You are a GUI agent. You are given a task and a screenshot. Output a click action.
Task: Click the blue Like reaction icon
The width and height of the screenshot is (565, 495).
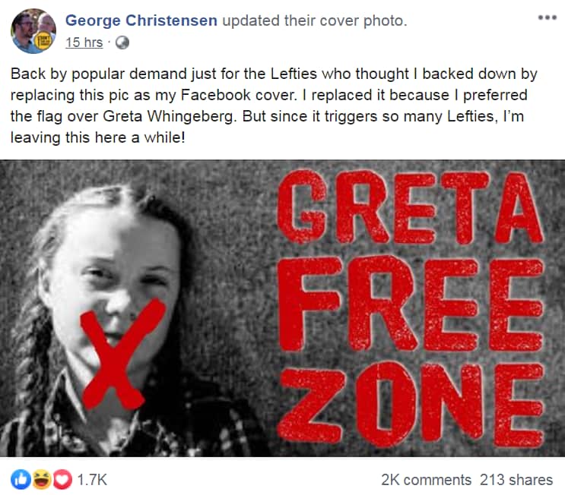(x=20, y=480)
